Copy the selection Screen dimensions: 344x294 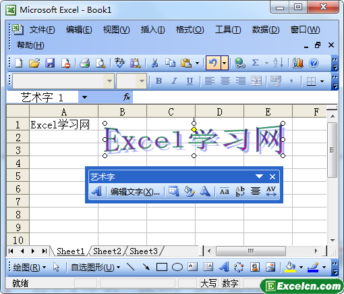170,63
